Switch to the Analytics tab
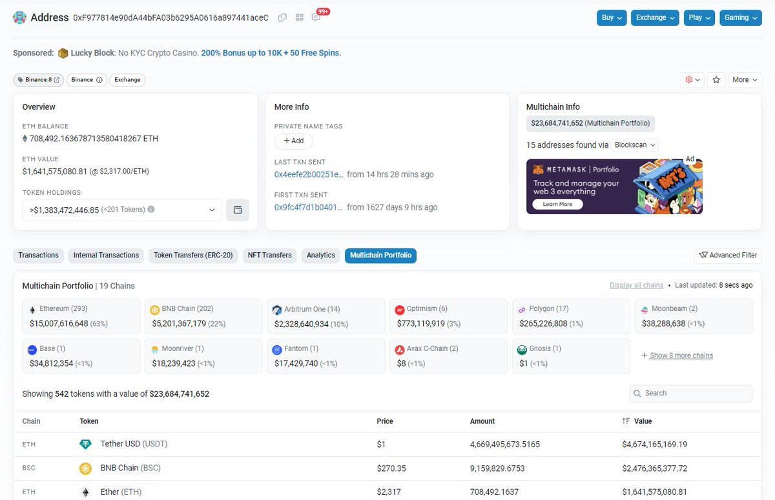This screenshot has height=500, width=775. pos(321,255)
